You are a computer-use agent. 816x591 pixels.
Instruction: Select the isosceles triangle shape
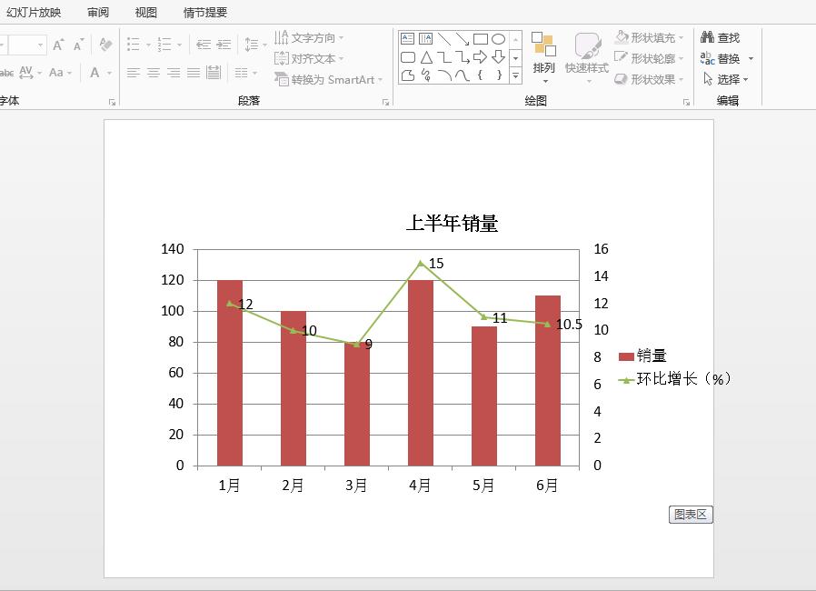coord(425,57)
